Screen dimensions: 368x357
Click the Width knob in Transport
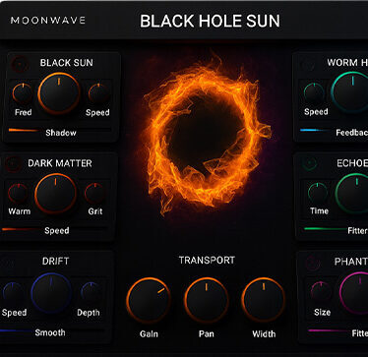pos(264,300)
